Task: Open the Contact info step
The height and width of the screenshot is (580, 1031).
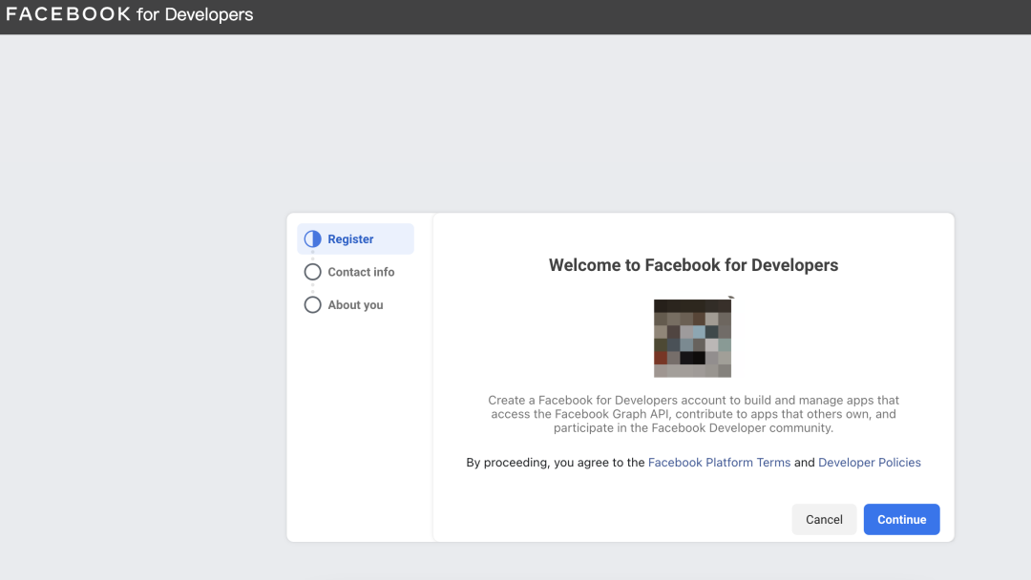Action: (361, 272)
